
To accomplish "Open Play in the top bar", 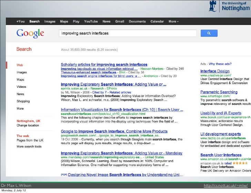I will 76,21.
